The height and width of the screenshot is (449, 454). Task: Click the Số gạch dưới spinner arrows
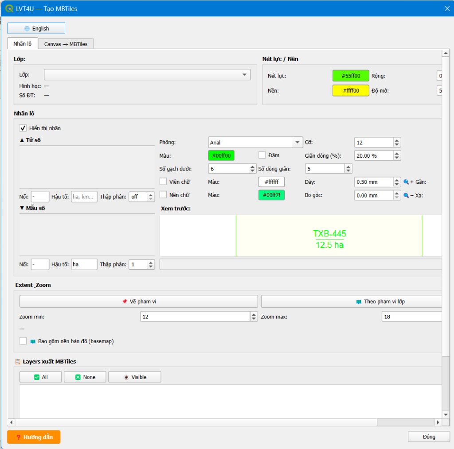point(252,169)
